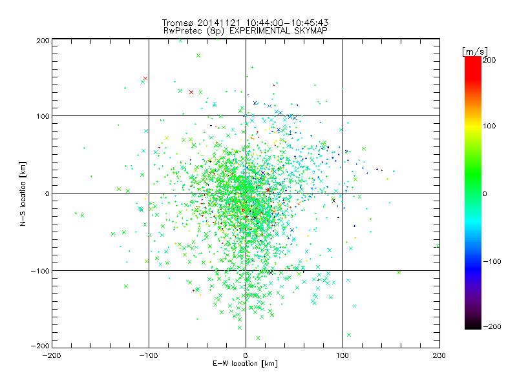Click the x-axis tick label 0
Screen dimensions: 517x387
click(246, 355)
